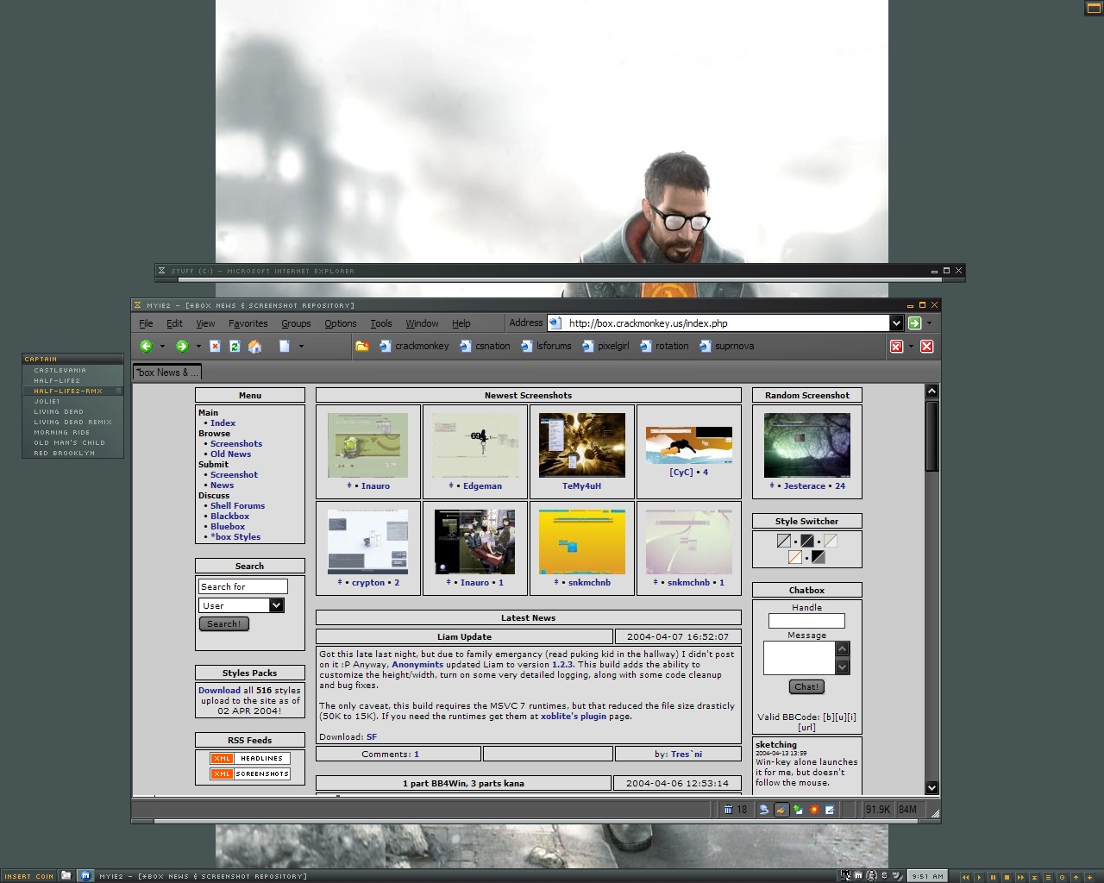Click the orange burst icon in status bar
Viewport: 1104px width, 883px height.
tap(813, 809)
